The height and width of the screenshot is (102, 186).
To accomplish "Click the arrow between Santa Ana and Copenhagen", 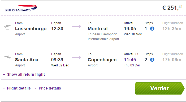I will (76, 57).
